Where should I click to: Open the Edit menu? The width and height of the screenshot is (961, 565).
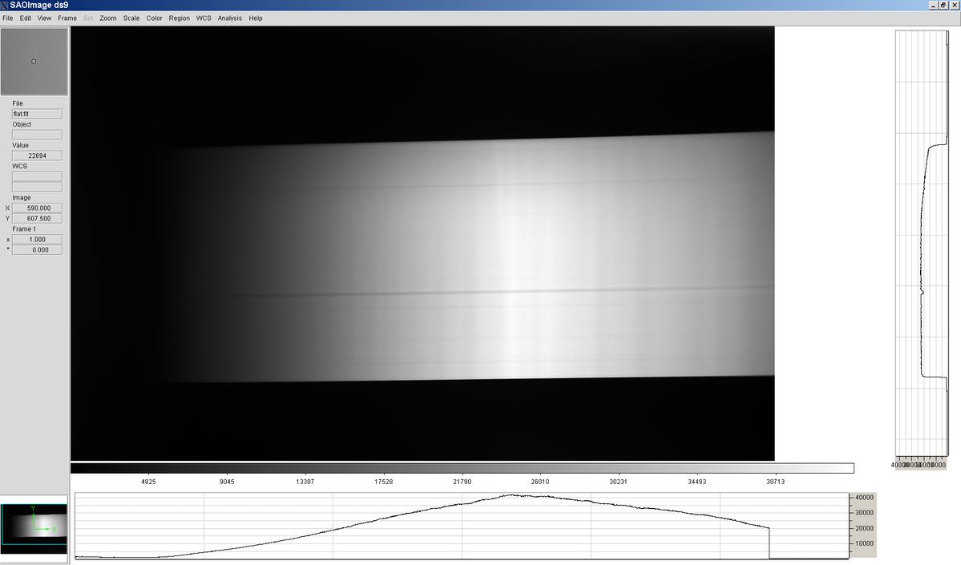coord(25,18)
